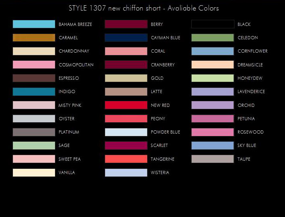Click the 'COSMOPOLITAN' label text
This screenshot has height=217, width=285.
[x=76, y=65]
